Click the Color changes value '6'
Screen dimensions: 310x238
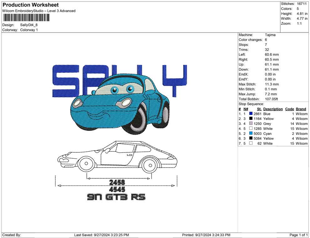pyautogui.click(x=266, y=40)
